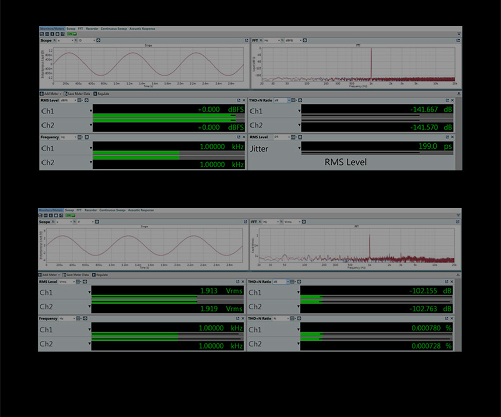Open the Vrms unit dropdown in the bottom RMS Level meter
This screenshot has width=501, height=417.
(67, 282)
